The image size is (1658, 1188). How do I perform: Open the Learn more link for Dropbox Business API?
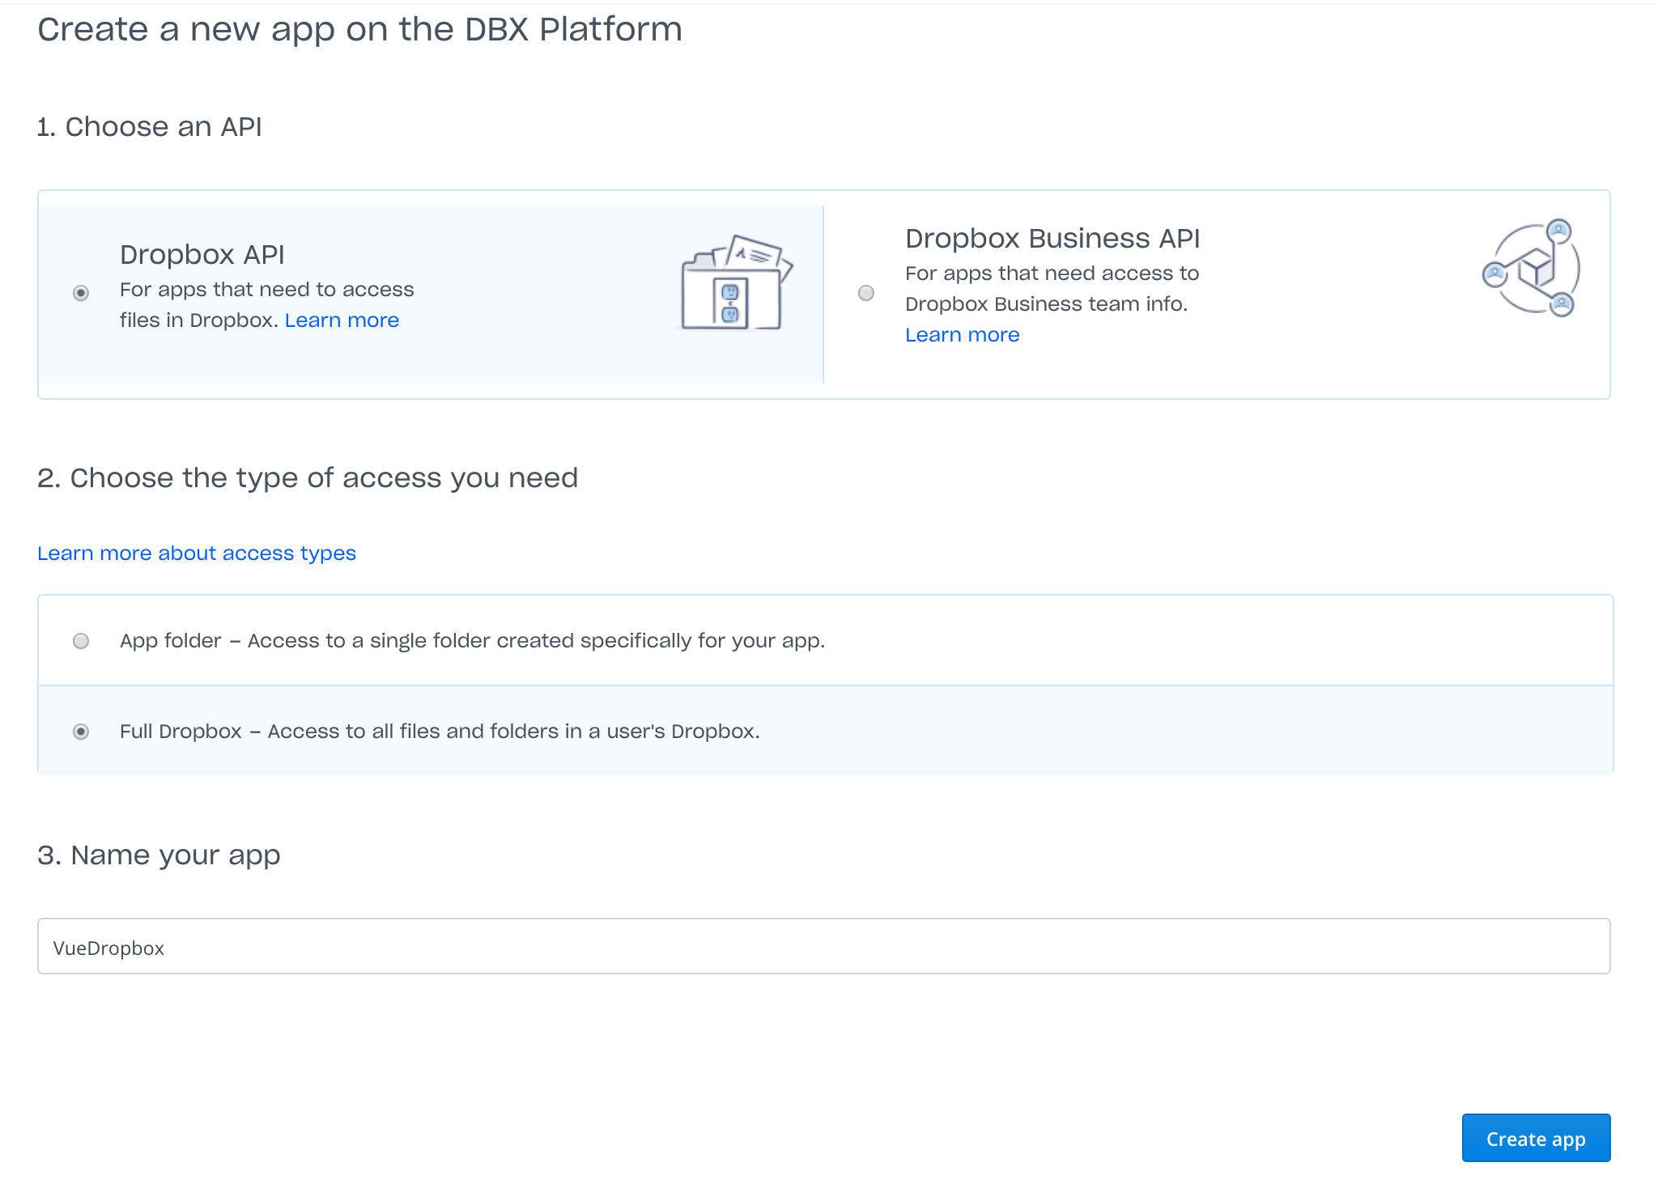tap(962, 334)
